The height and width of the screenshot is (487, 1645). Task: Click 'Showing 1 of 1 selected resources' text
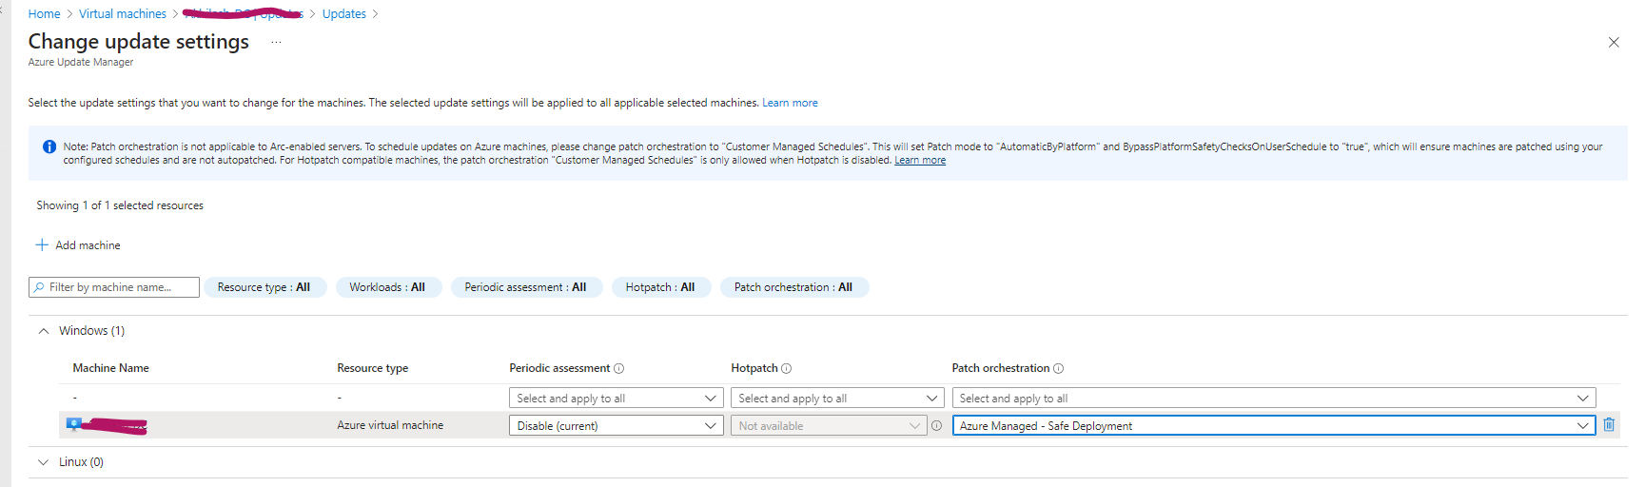pos(120,205)
